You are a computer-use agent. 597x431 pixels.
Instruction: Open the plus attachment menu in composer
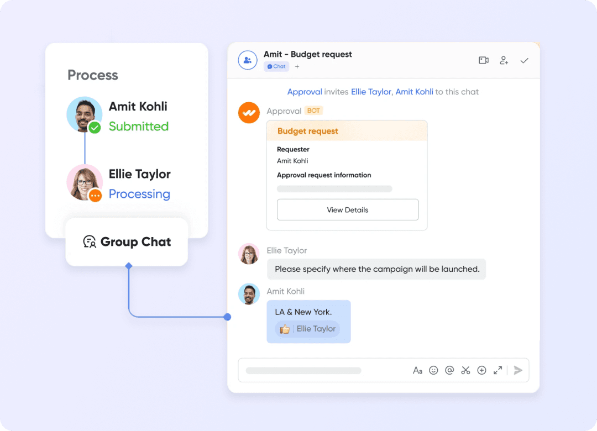click(481, 370)
